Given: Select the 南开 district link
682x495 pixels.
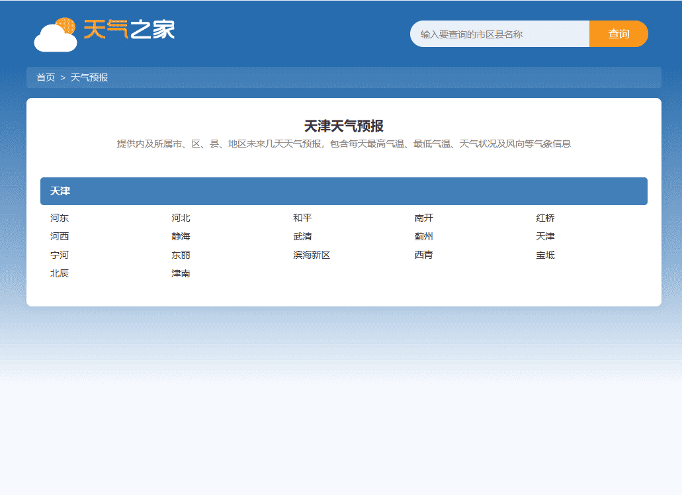Looking at the screenshot, I should [424, 218].
